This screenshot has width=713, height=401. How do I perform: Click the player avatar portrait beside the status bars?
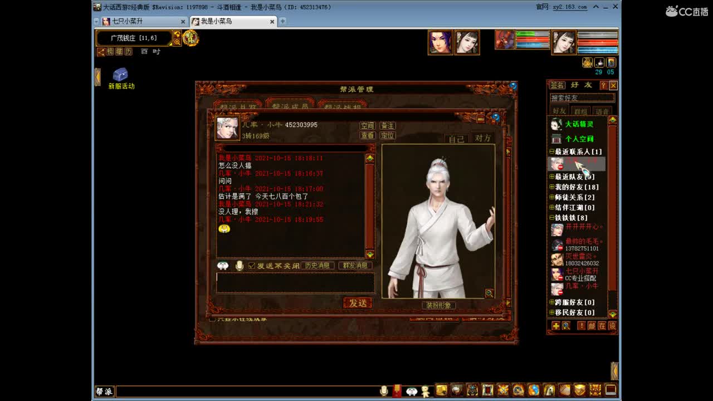click(x=564, y=42)
